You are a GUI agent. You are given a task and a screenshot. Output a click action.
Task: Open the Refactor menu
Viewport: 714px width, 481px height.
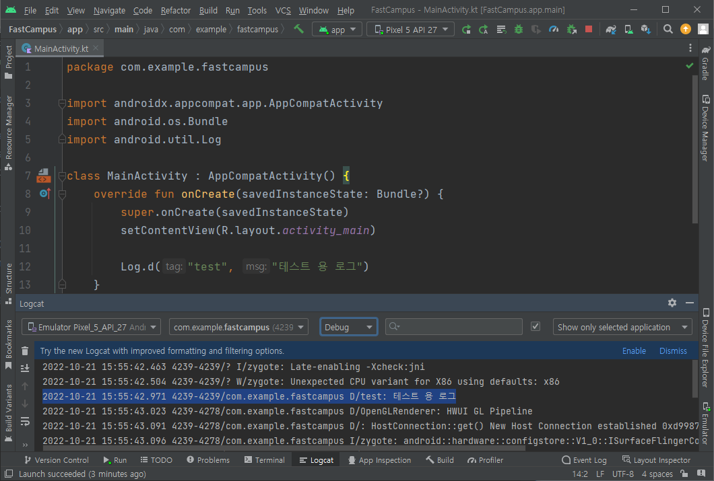(x=175, y=10)
